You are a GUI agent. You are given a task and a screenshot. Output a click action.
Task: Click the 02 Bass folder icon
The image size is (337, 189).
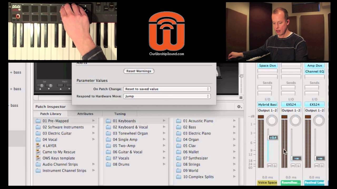point(179,127)
